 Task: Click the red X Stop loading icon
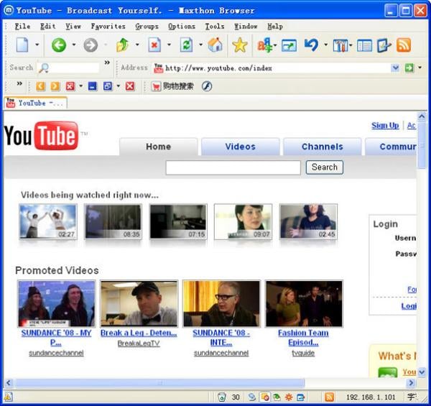point(154,45)
